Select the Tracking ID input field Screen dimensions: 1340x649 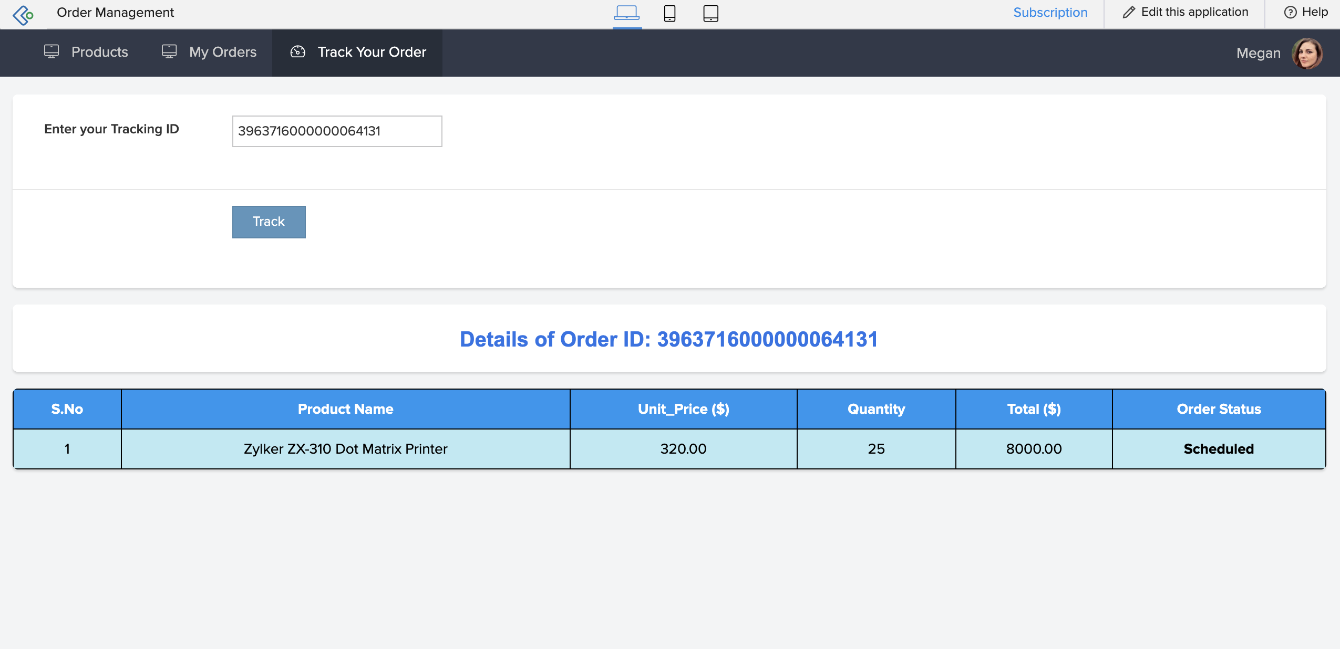pyautogui.click(x=337, y=131)
